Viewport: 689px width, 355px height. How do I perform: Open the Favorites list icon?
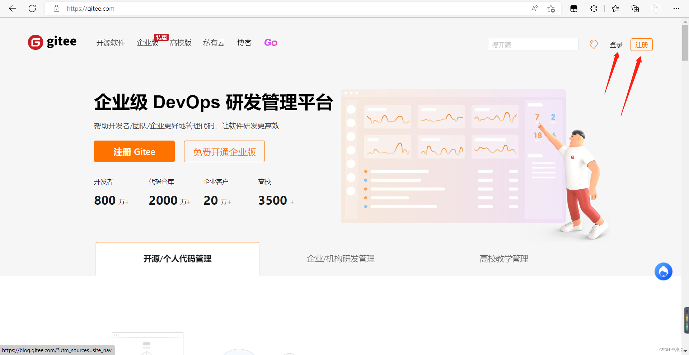tap(615, 9)
